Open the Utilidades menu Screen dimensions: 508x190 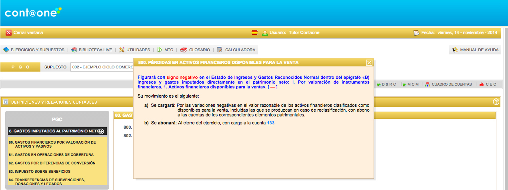pyautogui.click(x=138, y=50)
